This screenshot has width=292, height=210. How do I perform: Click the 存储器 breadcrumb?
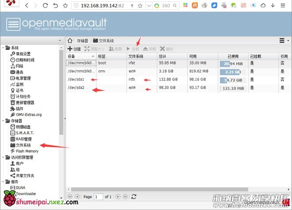tap(83, 40)
